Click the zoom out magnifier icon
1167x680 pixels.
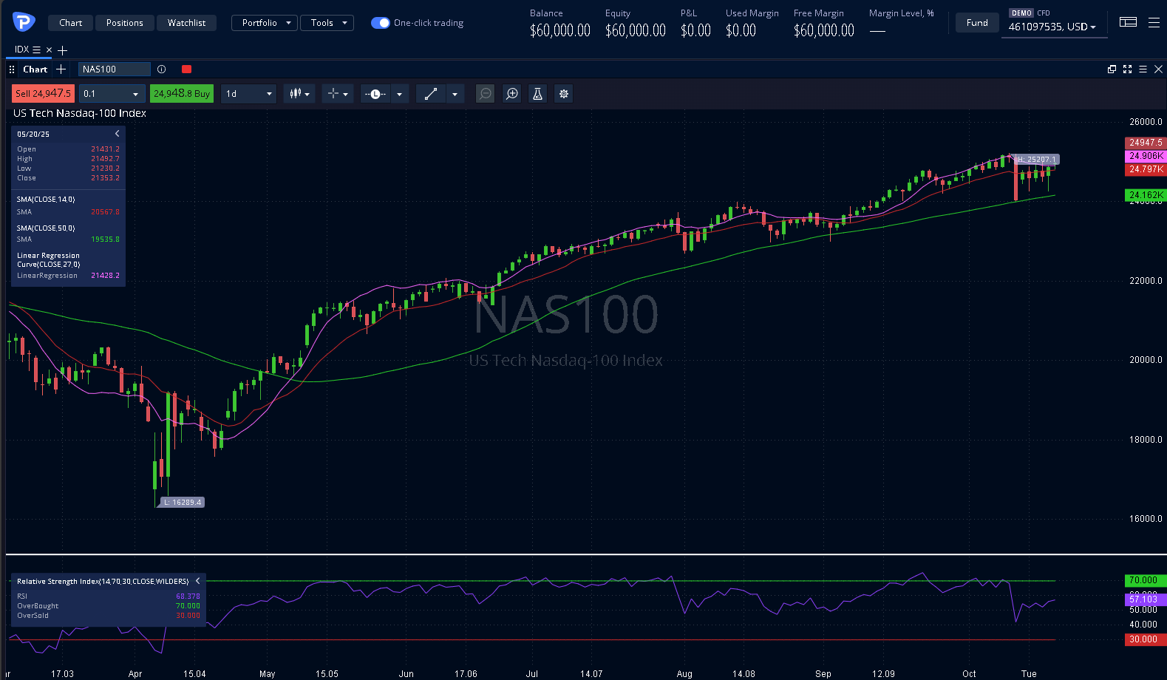(x=485, y=94)
